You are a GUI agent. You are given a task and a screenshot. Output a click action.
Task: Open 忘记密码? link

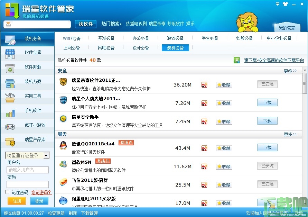pos(41,192)
